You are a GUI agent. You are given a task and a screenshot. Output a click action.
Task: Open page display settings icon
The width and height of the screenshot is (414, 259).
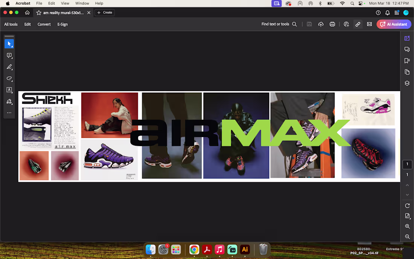[407, 216]
